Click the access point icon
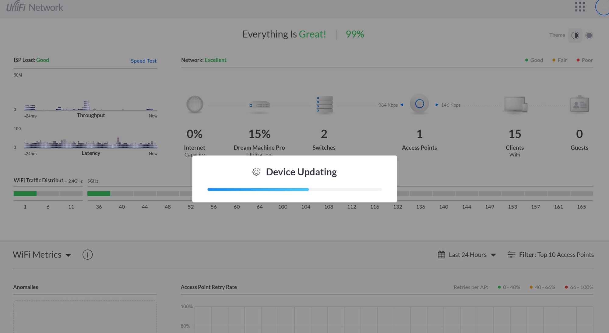Image resolution: width=609 pixels, height=333 pixels. (x=419, y=104)
